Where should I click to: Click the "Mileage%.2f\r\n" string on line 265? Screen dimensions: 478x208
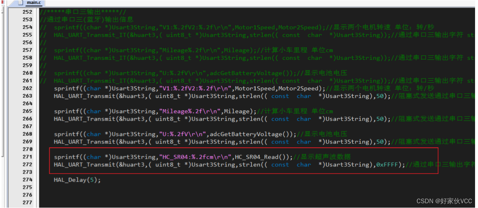[x=190, y=111]
